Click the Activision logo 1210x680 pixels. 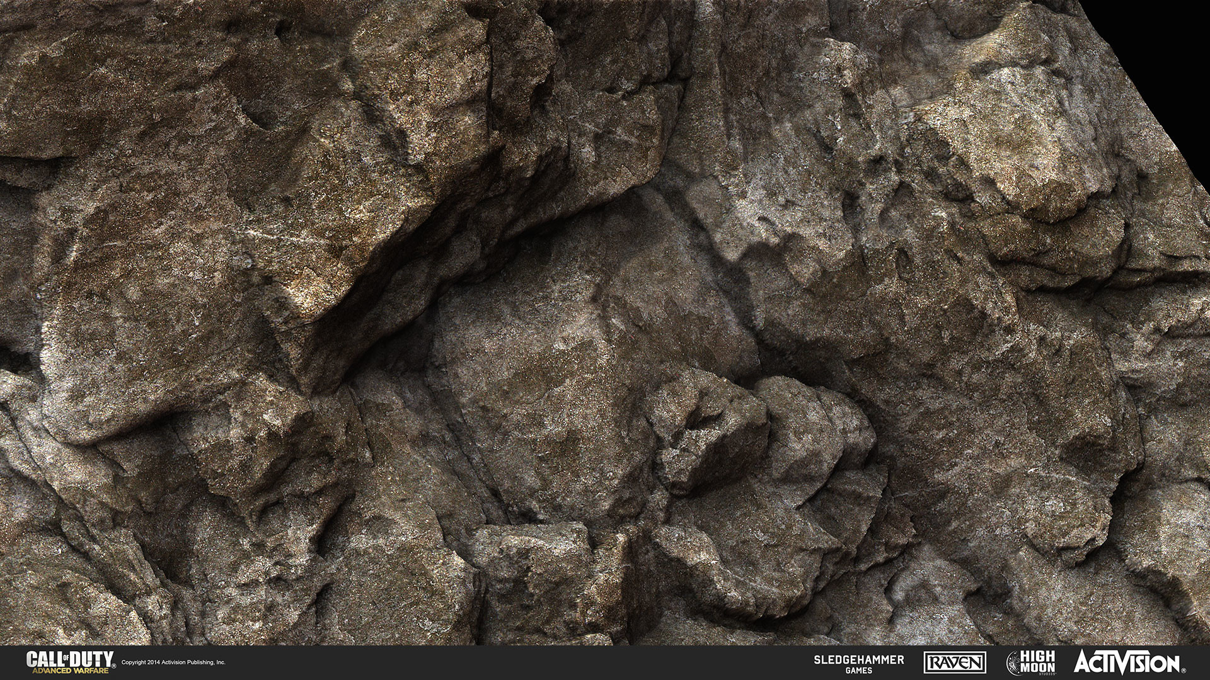tap(1126, 663)
